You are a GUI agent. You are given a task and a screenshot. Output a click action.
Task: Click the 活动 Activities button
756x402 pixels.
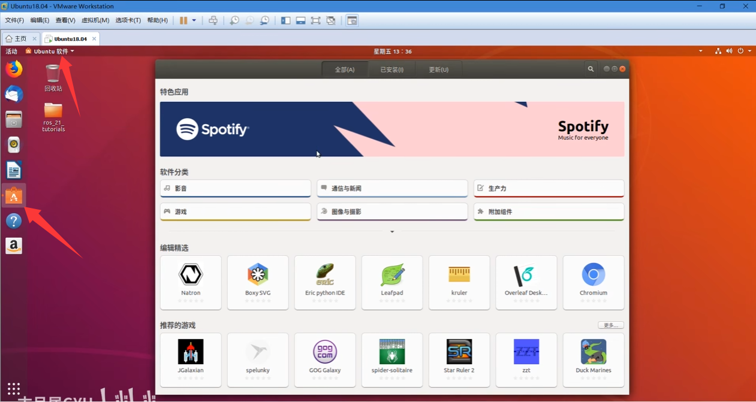pos(11,52)
